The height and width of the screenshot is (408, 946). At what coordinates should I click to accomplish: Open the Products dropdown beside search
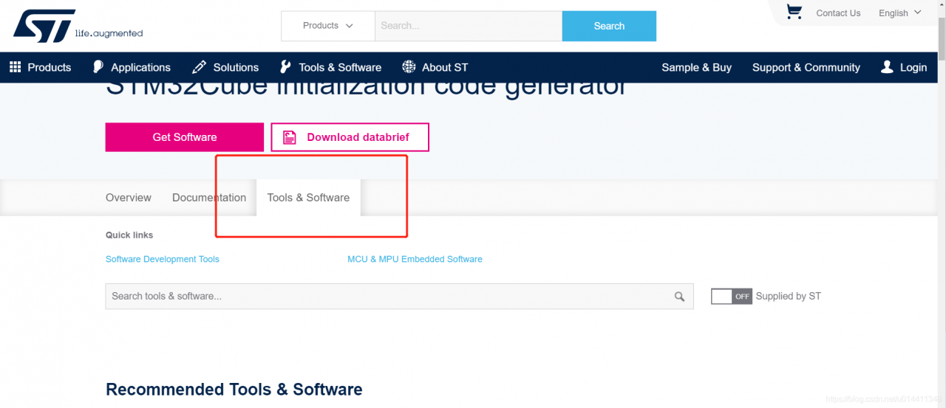coord(328,26)
